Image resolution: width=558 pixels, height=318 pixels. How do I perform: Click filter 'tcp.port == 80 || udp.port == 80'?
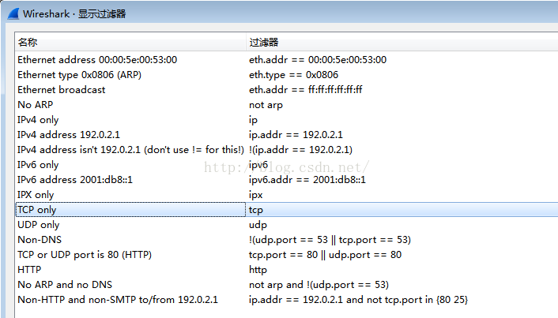326,255
